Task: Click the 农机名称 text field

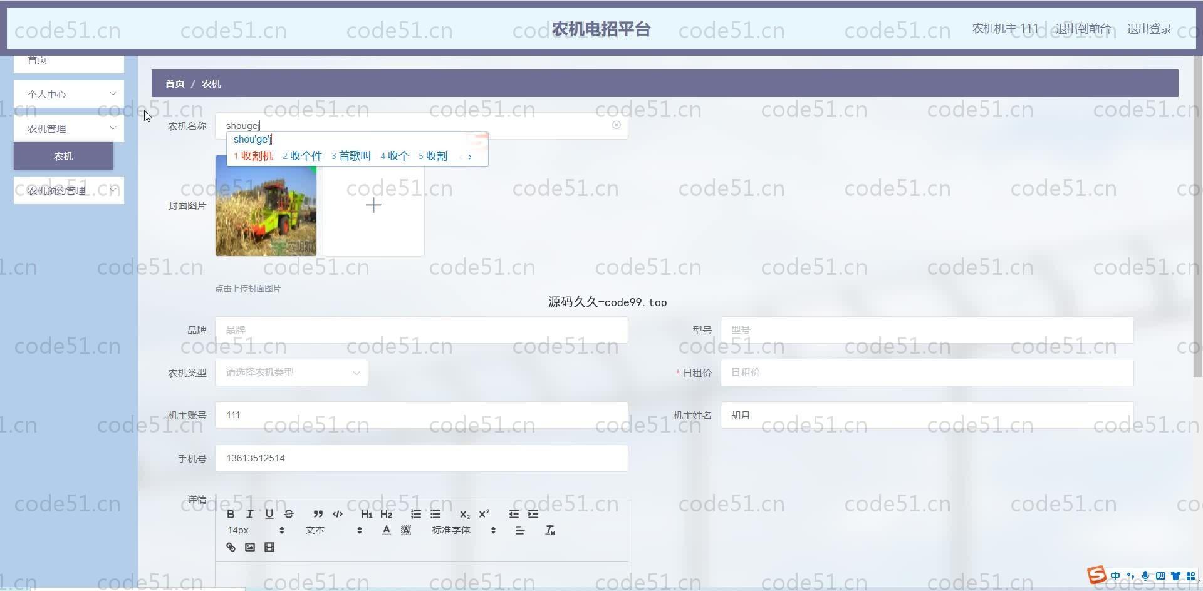Action: click(x=422, y=126)
